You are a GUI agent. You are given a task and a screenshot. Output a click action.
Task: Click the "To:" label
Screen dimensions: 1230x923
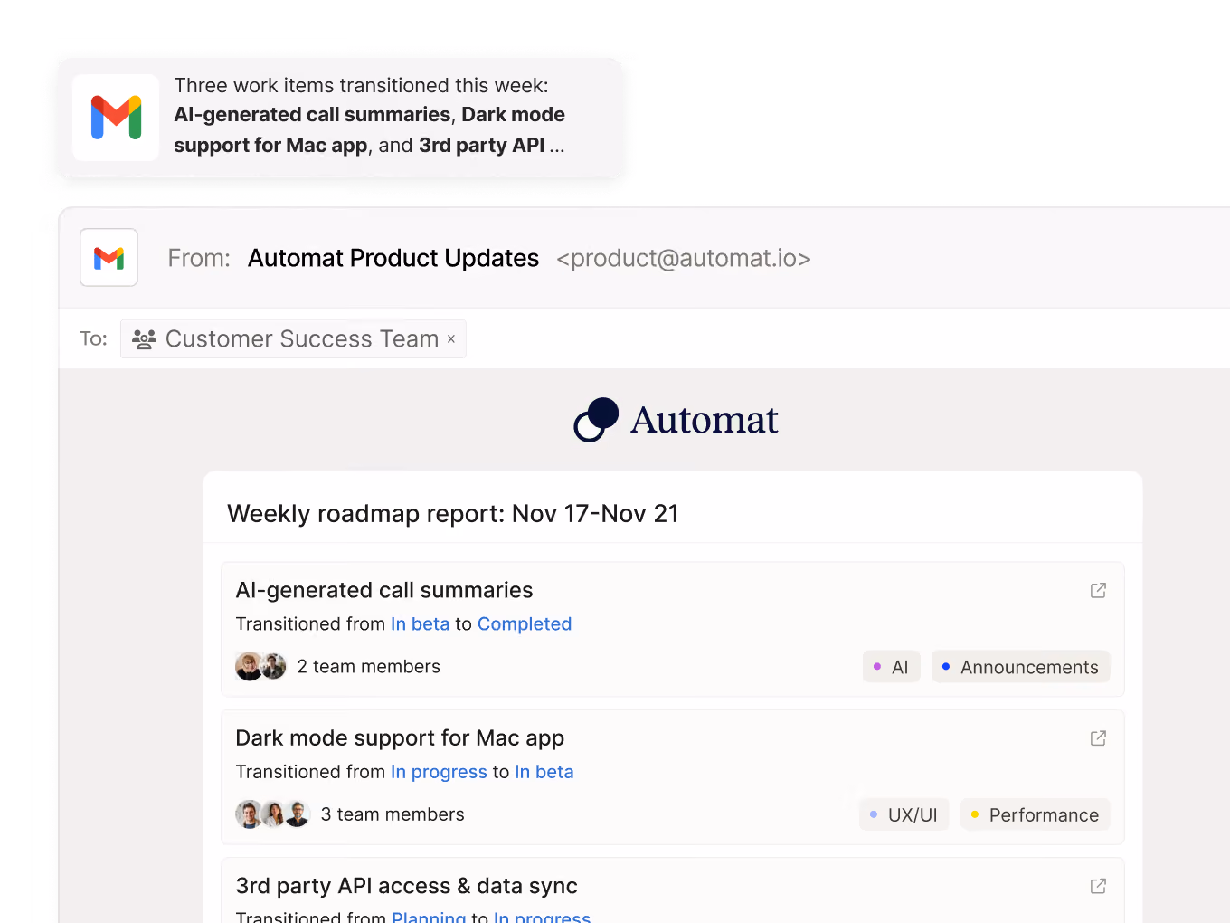tap(94, 339)
